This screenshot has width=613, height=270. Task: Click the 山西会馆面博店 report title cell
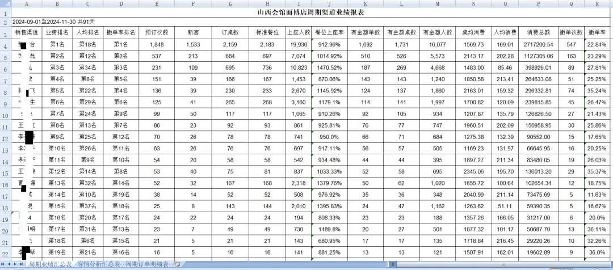coord(312,11)
